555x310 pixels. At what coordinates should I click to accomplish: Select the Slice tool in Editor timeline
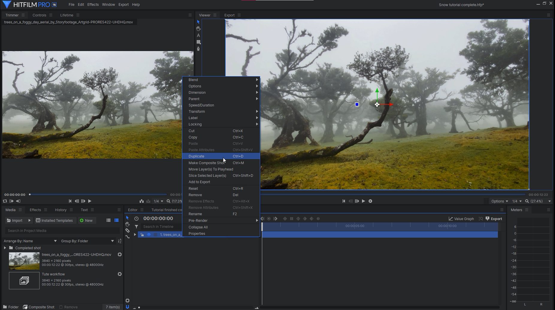coord(127,230)
